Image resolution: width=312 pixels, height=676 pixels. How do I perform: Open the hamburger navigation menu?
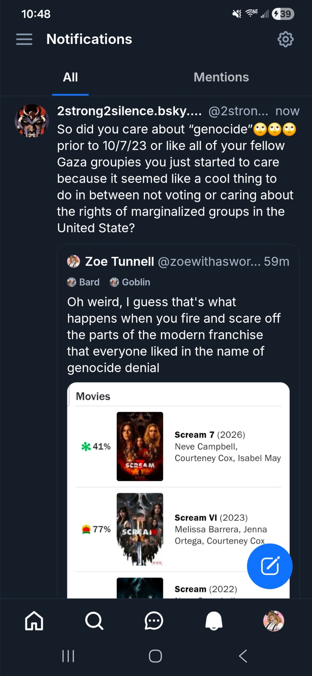point(24,39)
